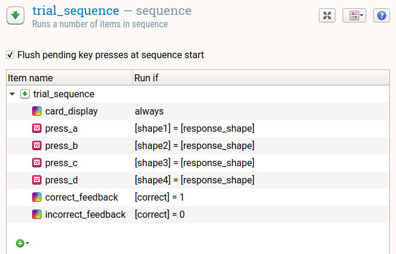Click the 'always' run-if cell
Screen dimensions: 396x254
149,112
